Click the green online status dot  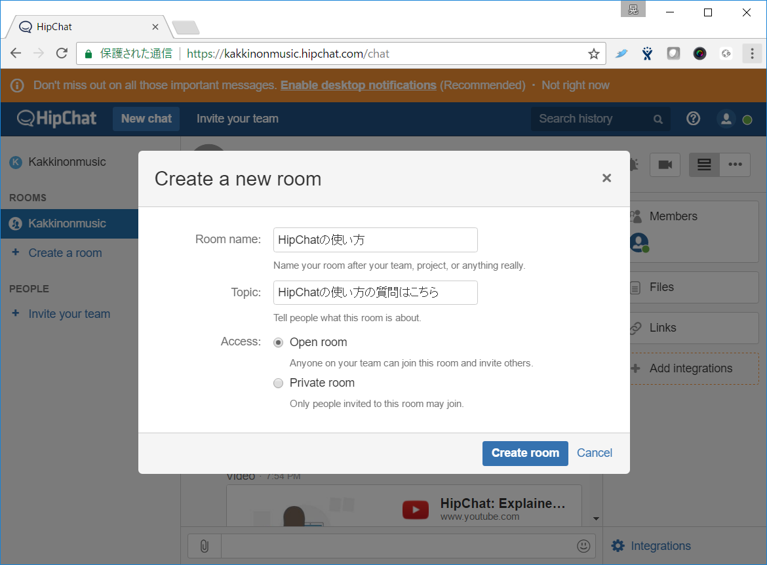click(x=747, y=120)
